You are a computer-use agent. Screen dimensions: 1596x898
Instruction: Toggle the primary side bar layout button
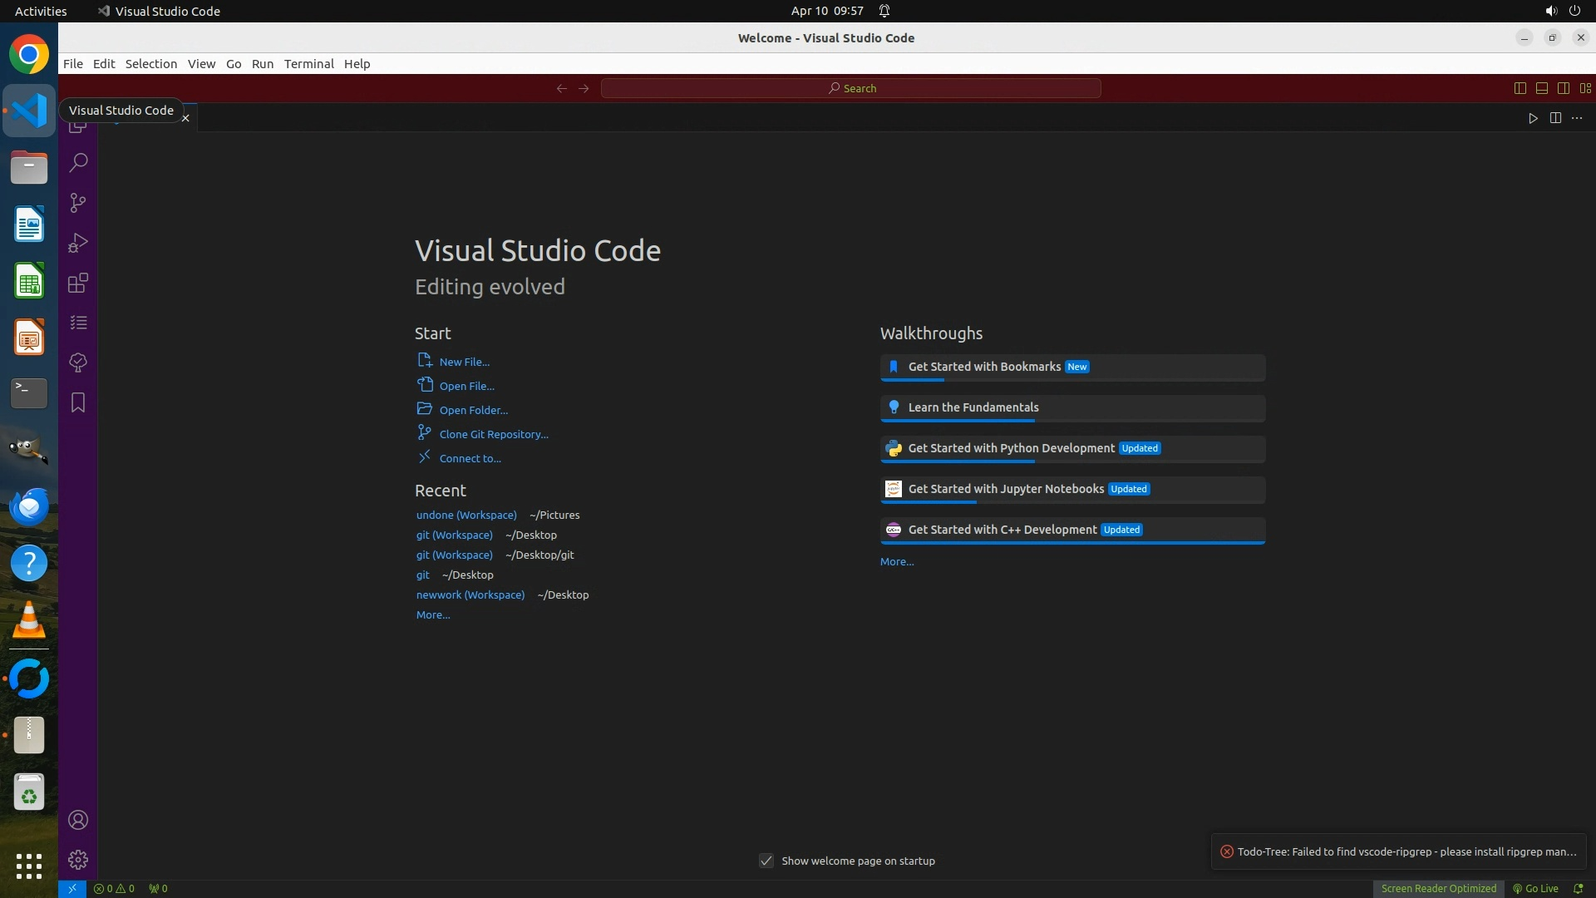pos(1520,88)
